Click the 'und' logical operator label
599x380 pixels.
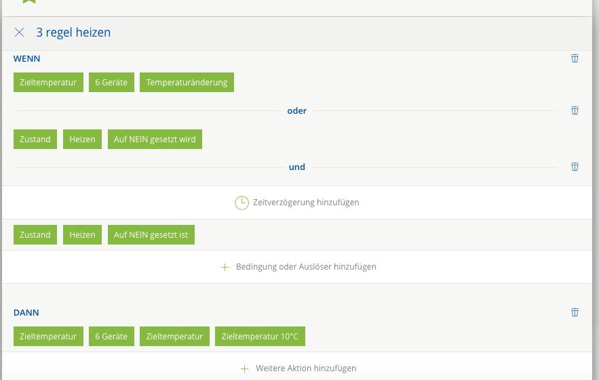point(297,167)
